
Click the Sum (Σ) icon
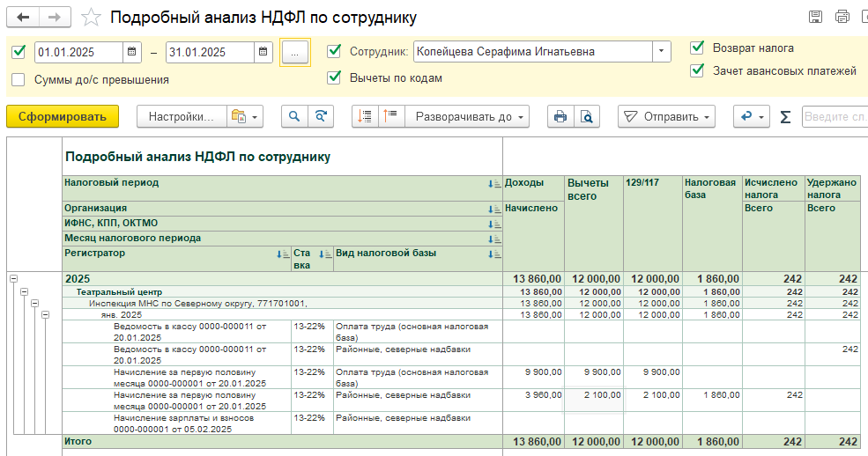785,116
